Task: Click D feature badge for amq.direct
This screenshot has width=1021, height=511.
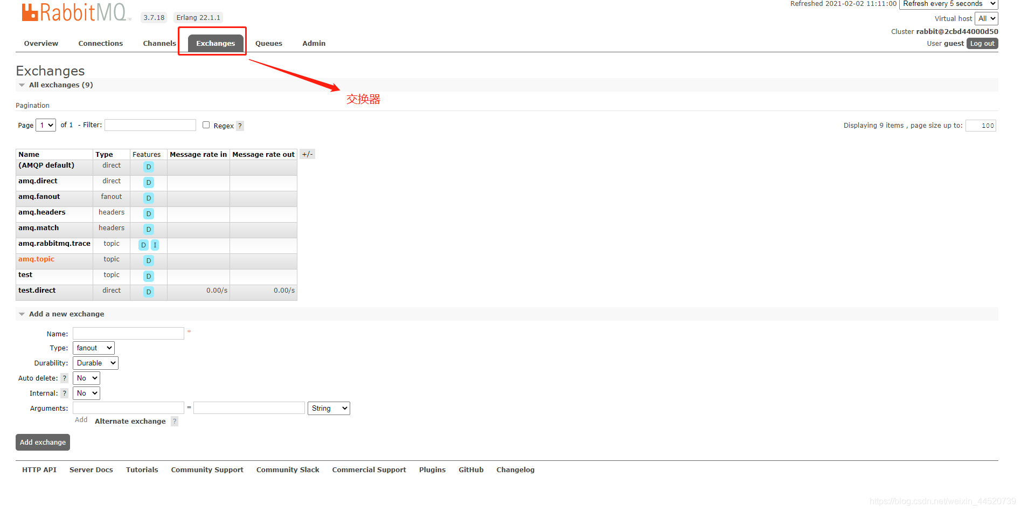Action: (x=149, y=182)
